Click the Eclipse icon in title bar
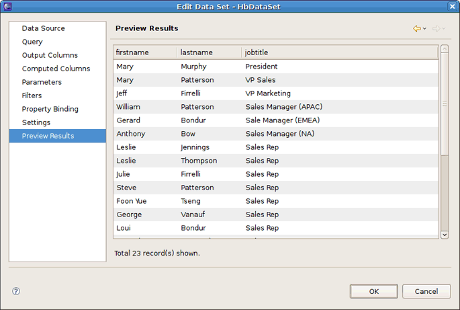460x310 pixels. tap(7, 7)
